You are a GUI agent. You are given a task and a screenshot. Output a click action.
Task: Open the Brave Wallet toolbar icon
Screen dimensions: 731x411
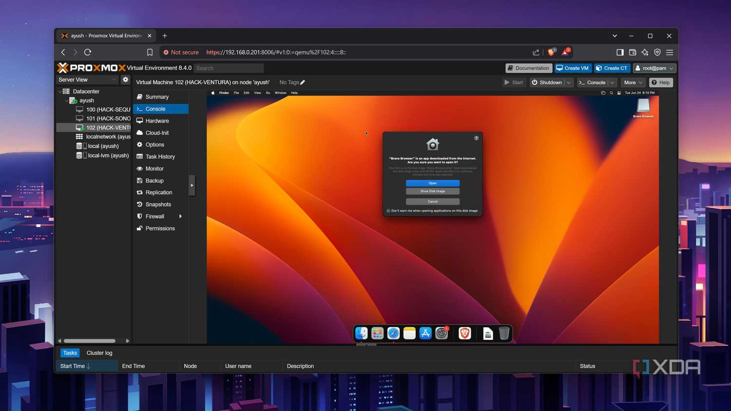coord(633,52)
